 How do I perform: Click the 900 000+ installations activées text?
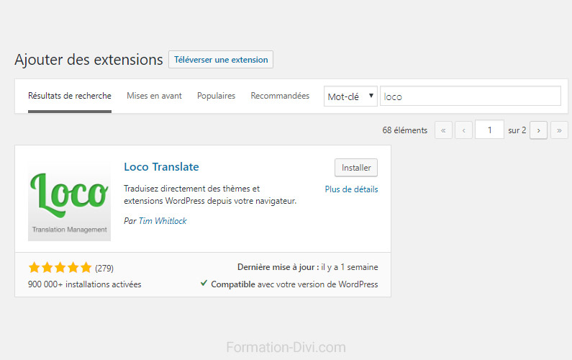[85, 284]
